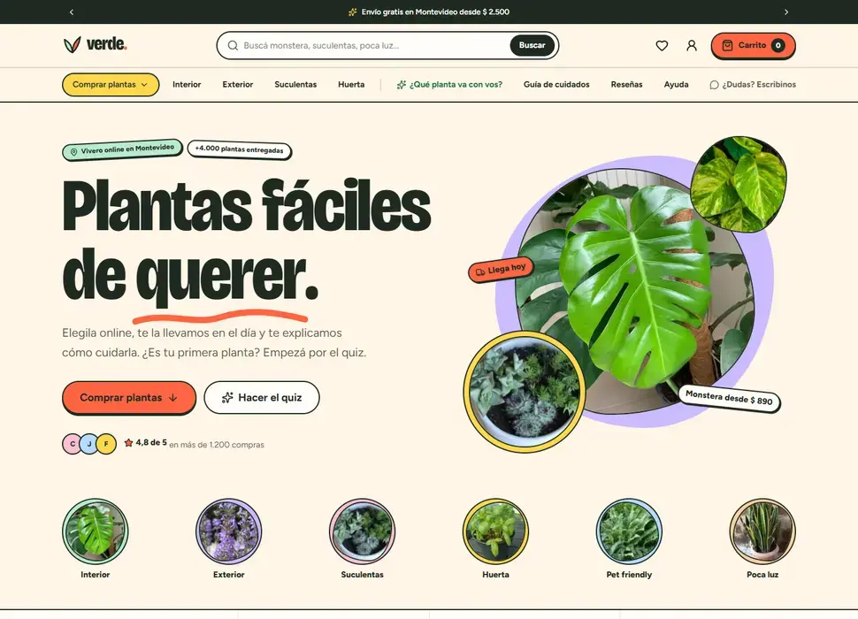Open Guía de cuidados menu item
The width and height of the screenshot is (858, 619).
click(556, 84)
